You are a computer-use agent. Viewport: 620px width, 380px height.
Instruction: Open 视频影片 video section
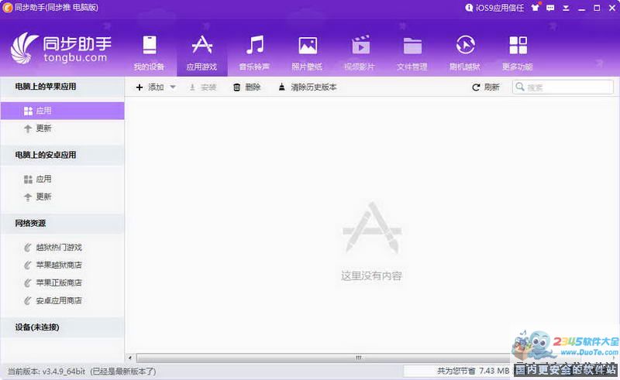[x=360, y=52]
